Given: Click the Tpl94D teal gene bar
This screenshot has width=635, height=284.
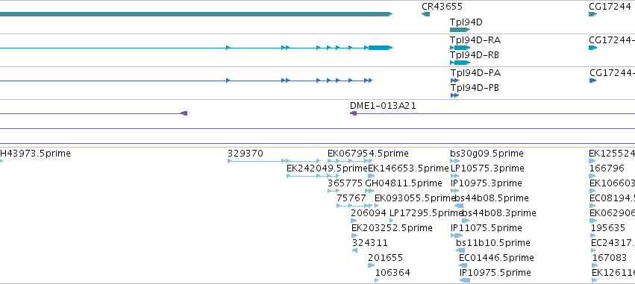Looking at the screenshot, I should pyautogui.click(x=460, y=30).
